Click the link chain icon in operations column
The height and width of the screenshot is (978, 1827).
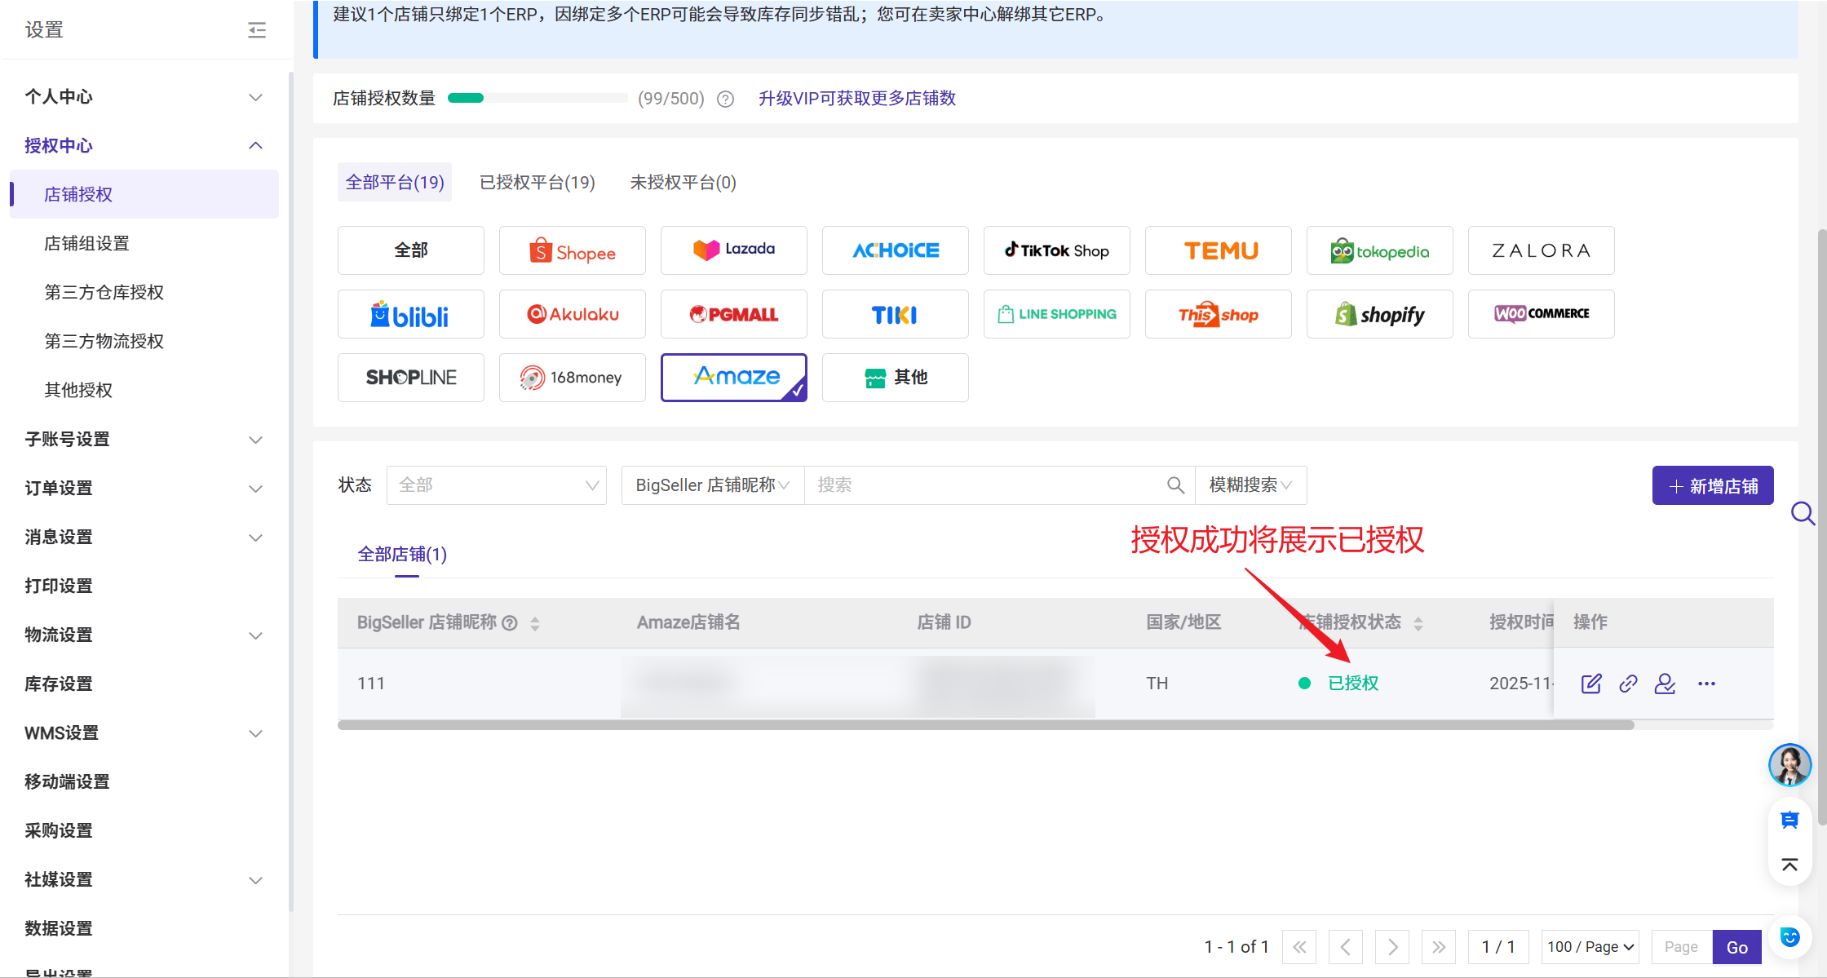1628,684
